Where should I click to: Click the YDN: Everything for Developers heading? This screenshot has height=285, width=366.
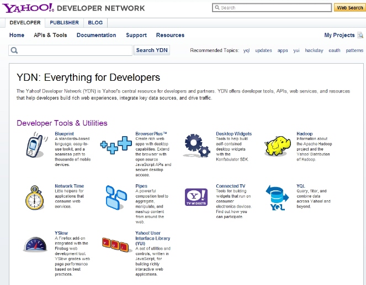(88, 77)
